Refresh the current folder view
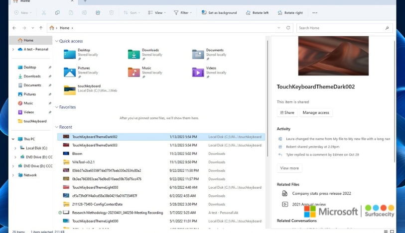 pyautogui.click(x=288, y=28)
